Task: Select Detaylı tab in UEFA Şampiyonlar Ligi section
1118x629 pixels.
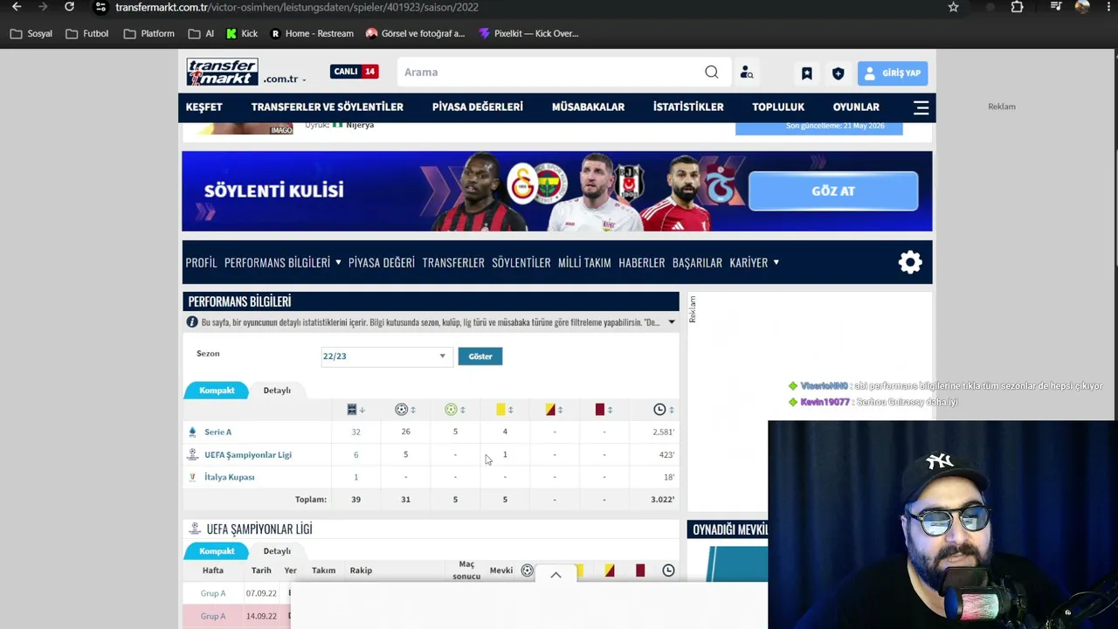Action: pyautogui.click(x=277, y=551)
